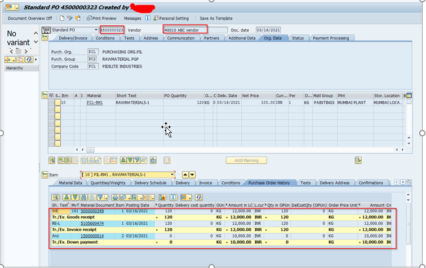The height and width of the screenshot is (268, 426).
Task: Open the export dropdown in PO history toolbar
Action: point(137,198)
